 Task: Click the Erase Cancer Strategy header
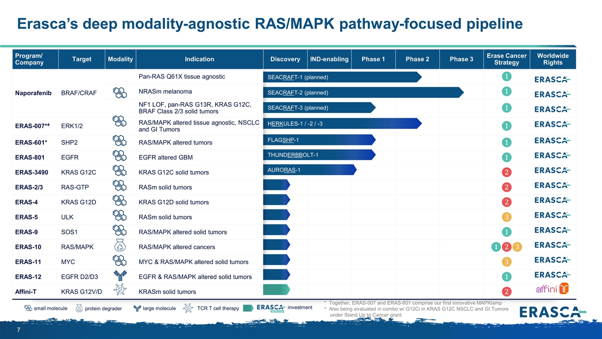pos(507,59)
